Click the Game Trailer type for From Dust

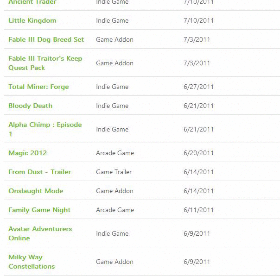click(x=114, y=172)
